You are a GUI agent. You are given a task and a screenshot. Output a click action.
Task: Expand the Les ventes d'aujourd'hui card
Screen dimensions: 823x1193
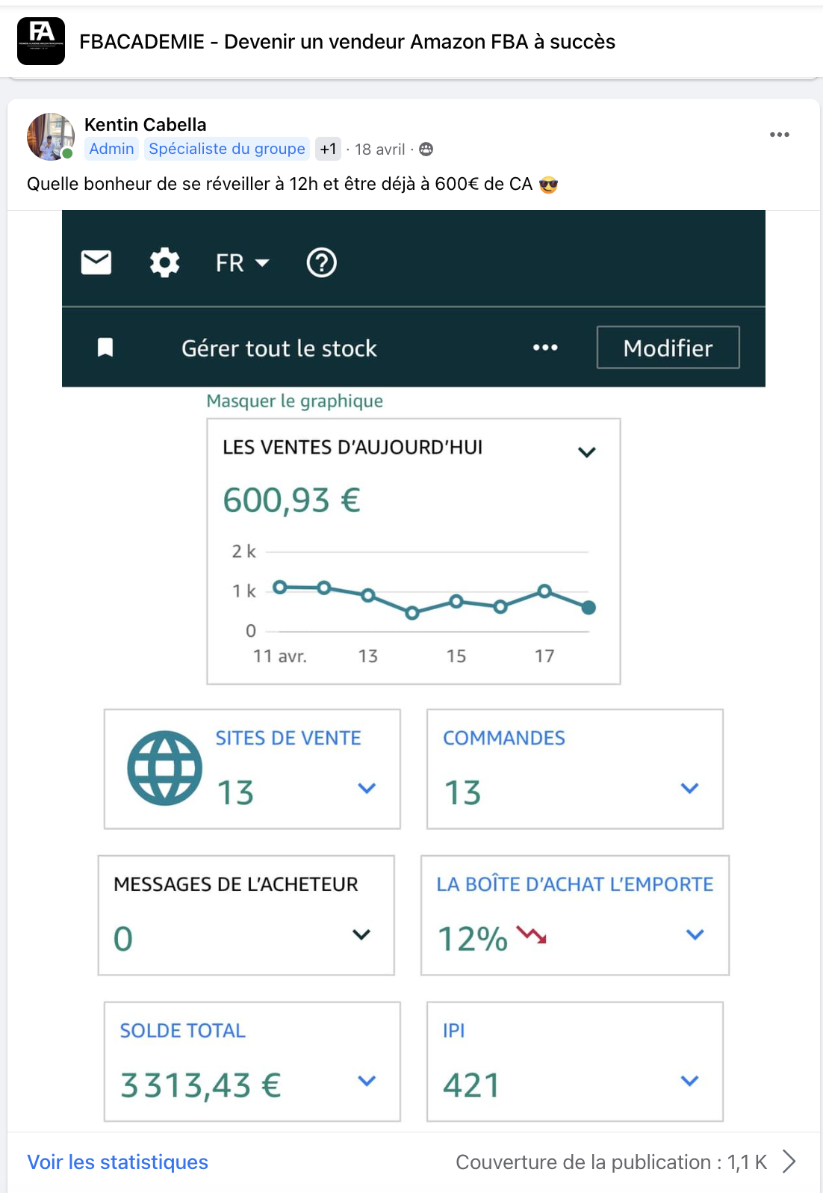pos(587,452)
